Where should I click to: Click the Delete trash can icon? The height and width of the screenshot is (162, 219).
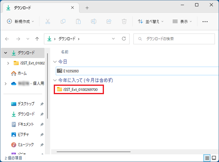coord(124,22)
